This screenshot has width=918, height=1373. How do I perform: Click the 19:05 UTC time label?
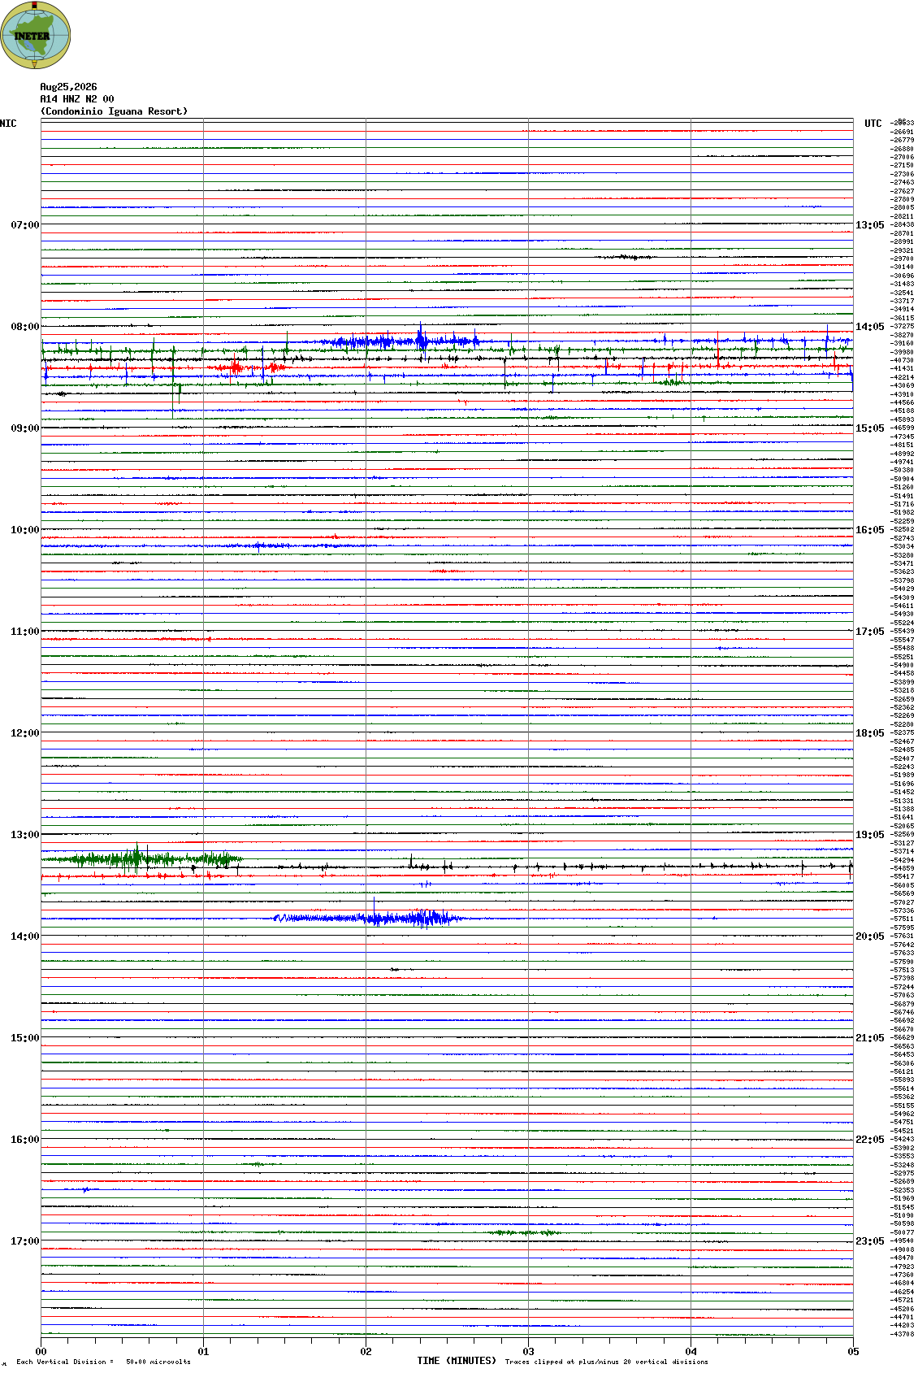[870, 835]
